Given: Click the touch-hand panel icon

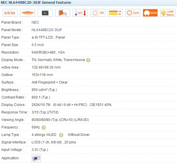Looking at the screenshot, I should pyautogui.click(x=63, y=13).
